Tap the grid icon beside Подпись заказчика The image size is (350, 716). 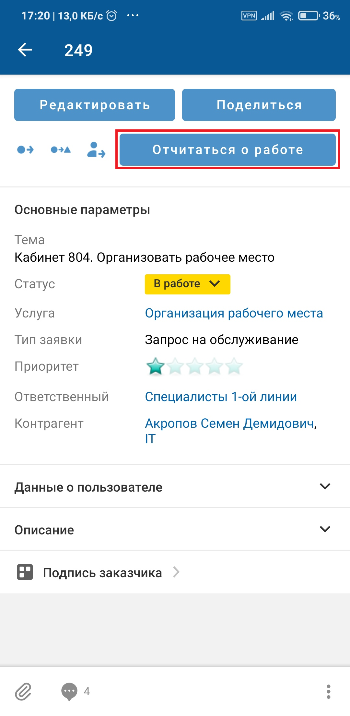tap(25, 572)
